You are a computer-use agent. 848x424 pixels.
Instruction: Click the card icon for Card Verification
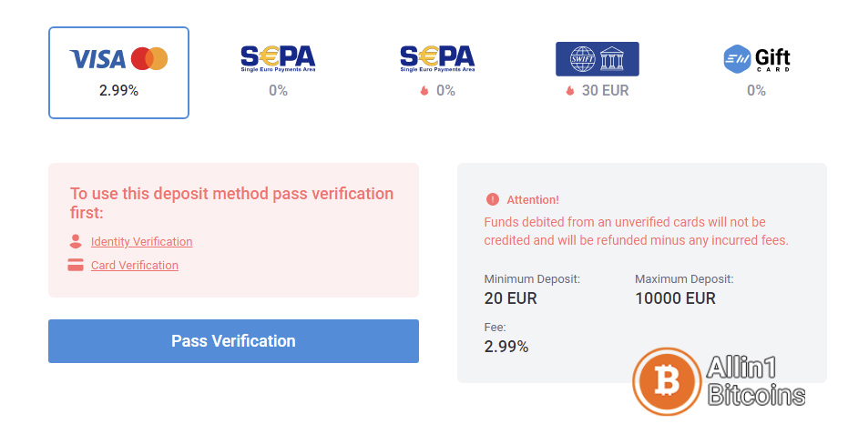coord(76,265)
